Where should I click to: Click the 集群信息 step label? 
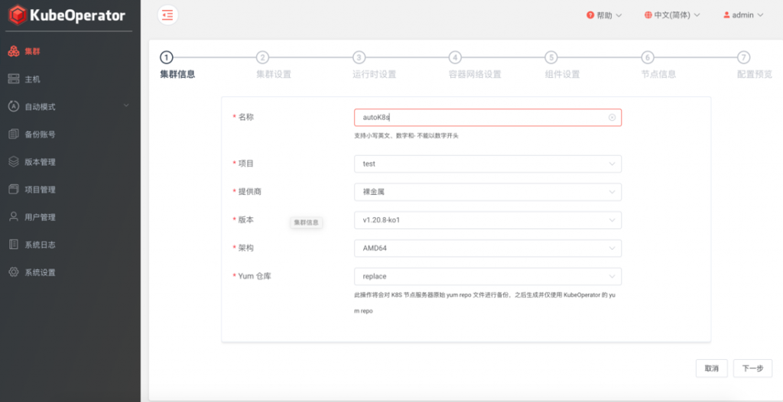(177, 75)
